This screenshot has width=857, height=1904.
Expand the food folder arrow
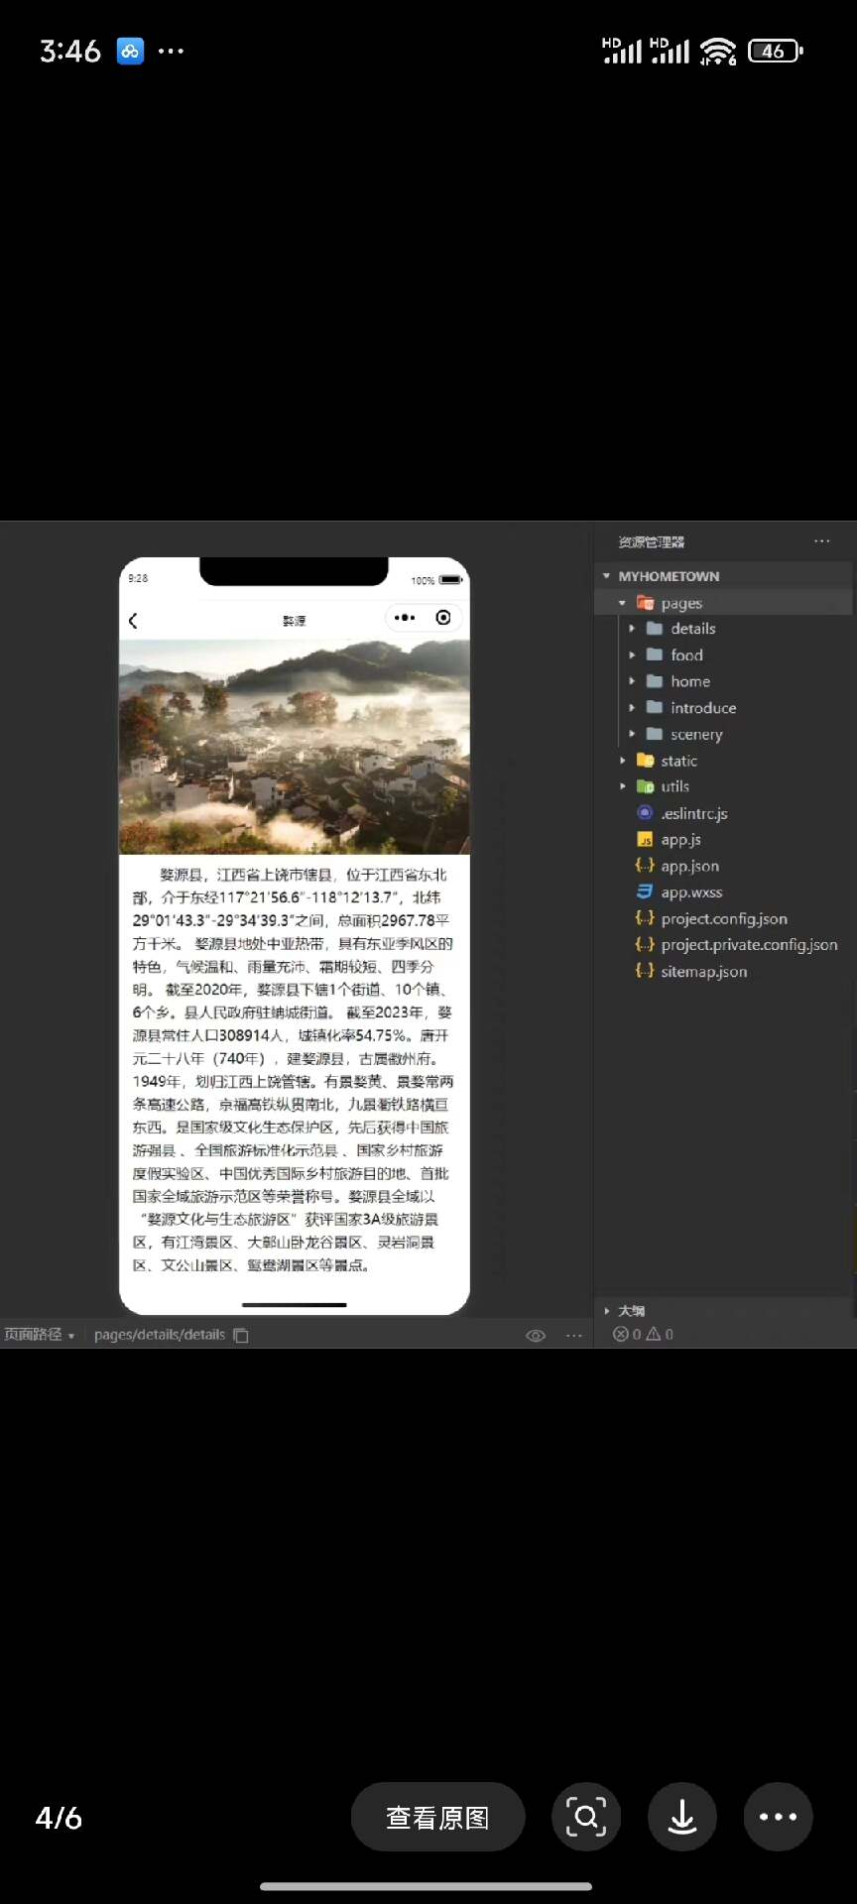[x=632, y=655]
